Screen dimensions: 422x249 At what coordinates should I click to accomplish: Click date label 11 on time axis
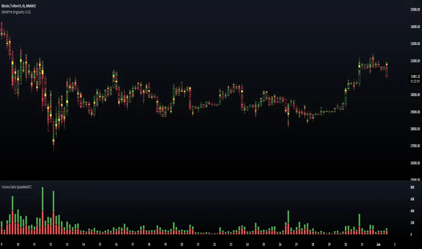point(34,244)
